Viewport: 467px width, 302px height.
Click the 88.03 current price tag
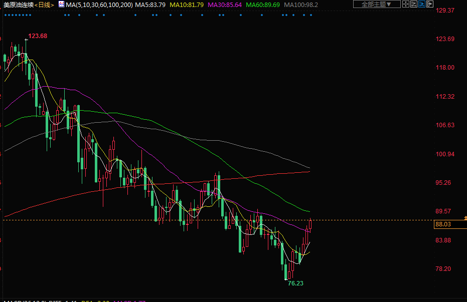pyautogui.click(x=443, y=224)
